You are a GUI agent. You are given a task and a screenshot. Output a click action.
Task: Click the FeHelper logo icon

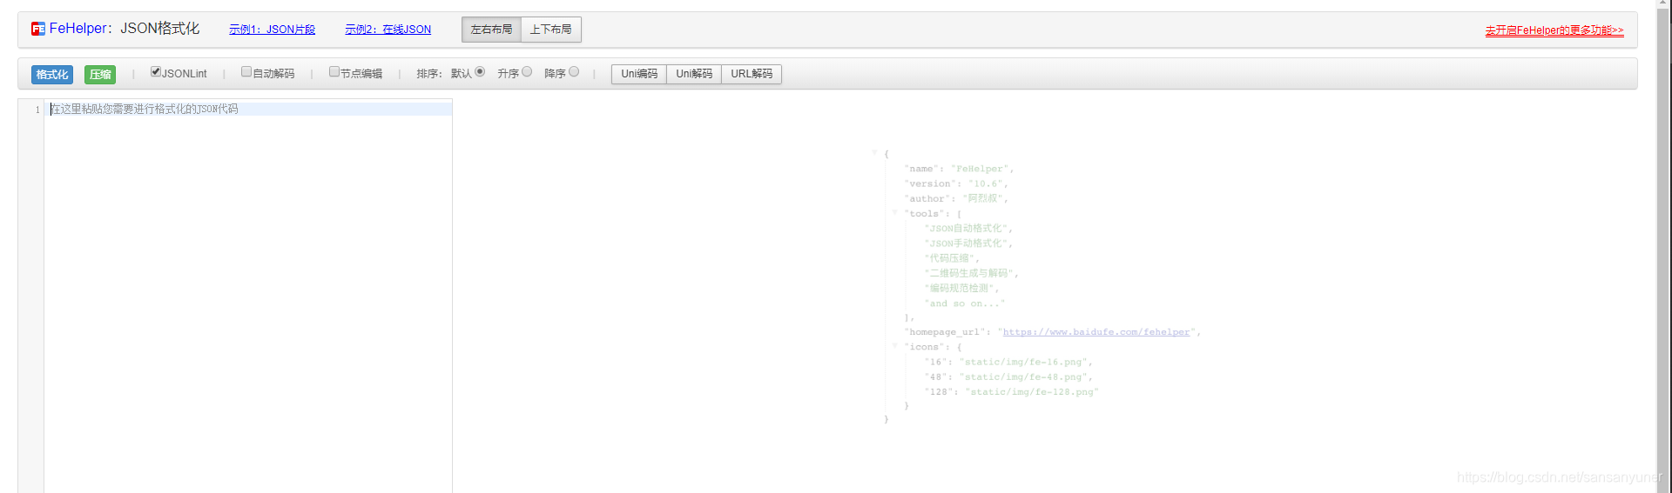(38, 29)
